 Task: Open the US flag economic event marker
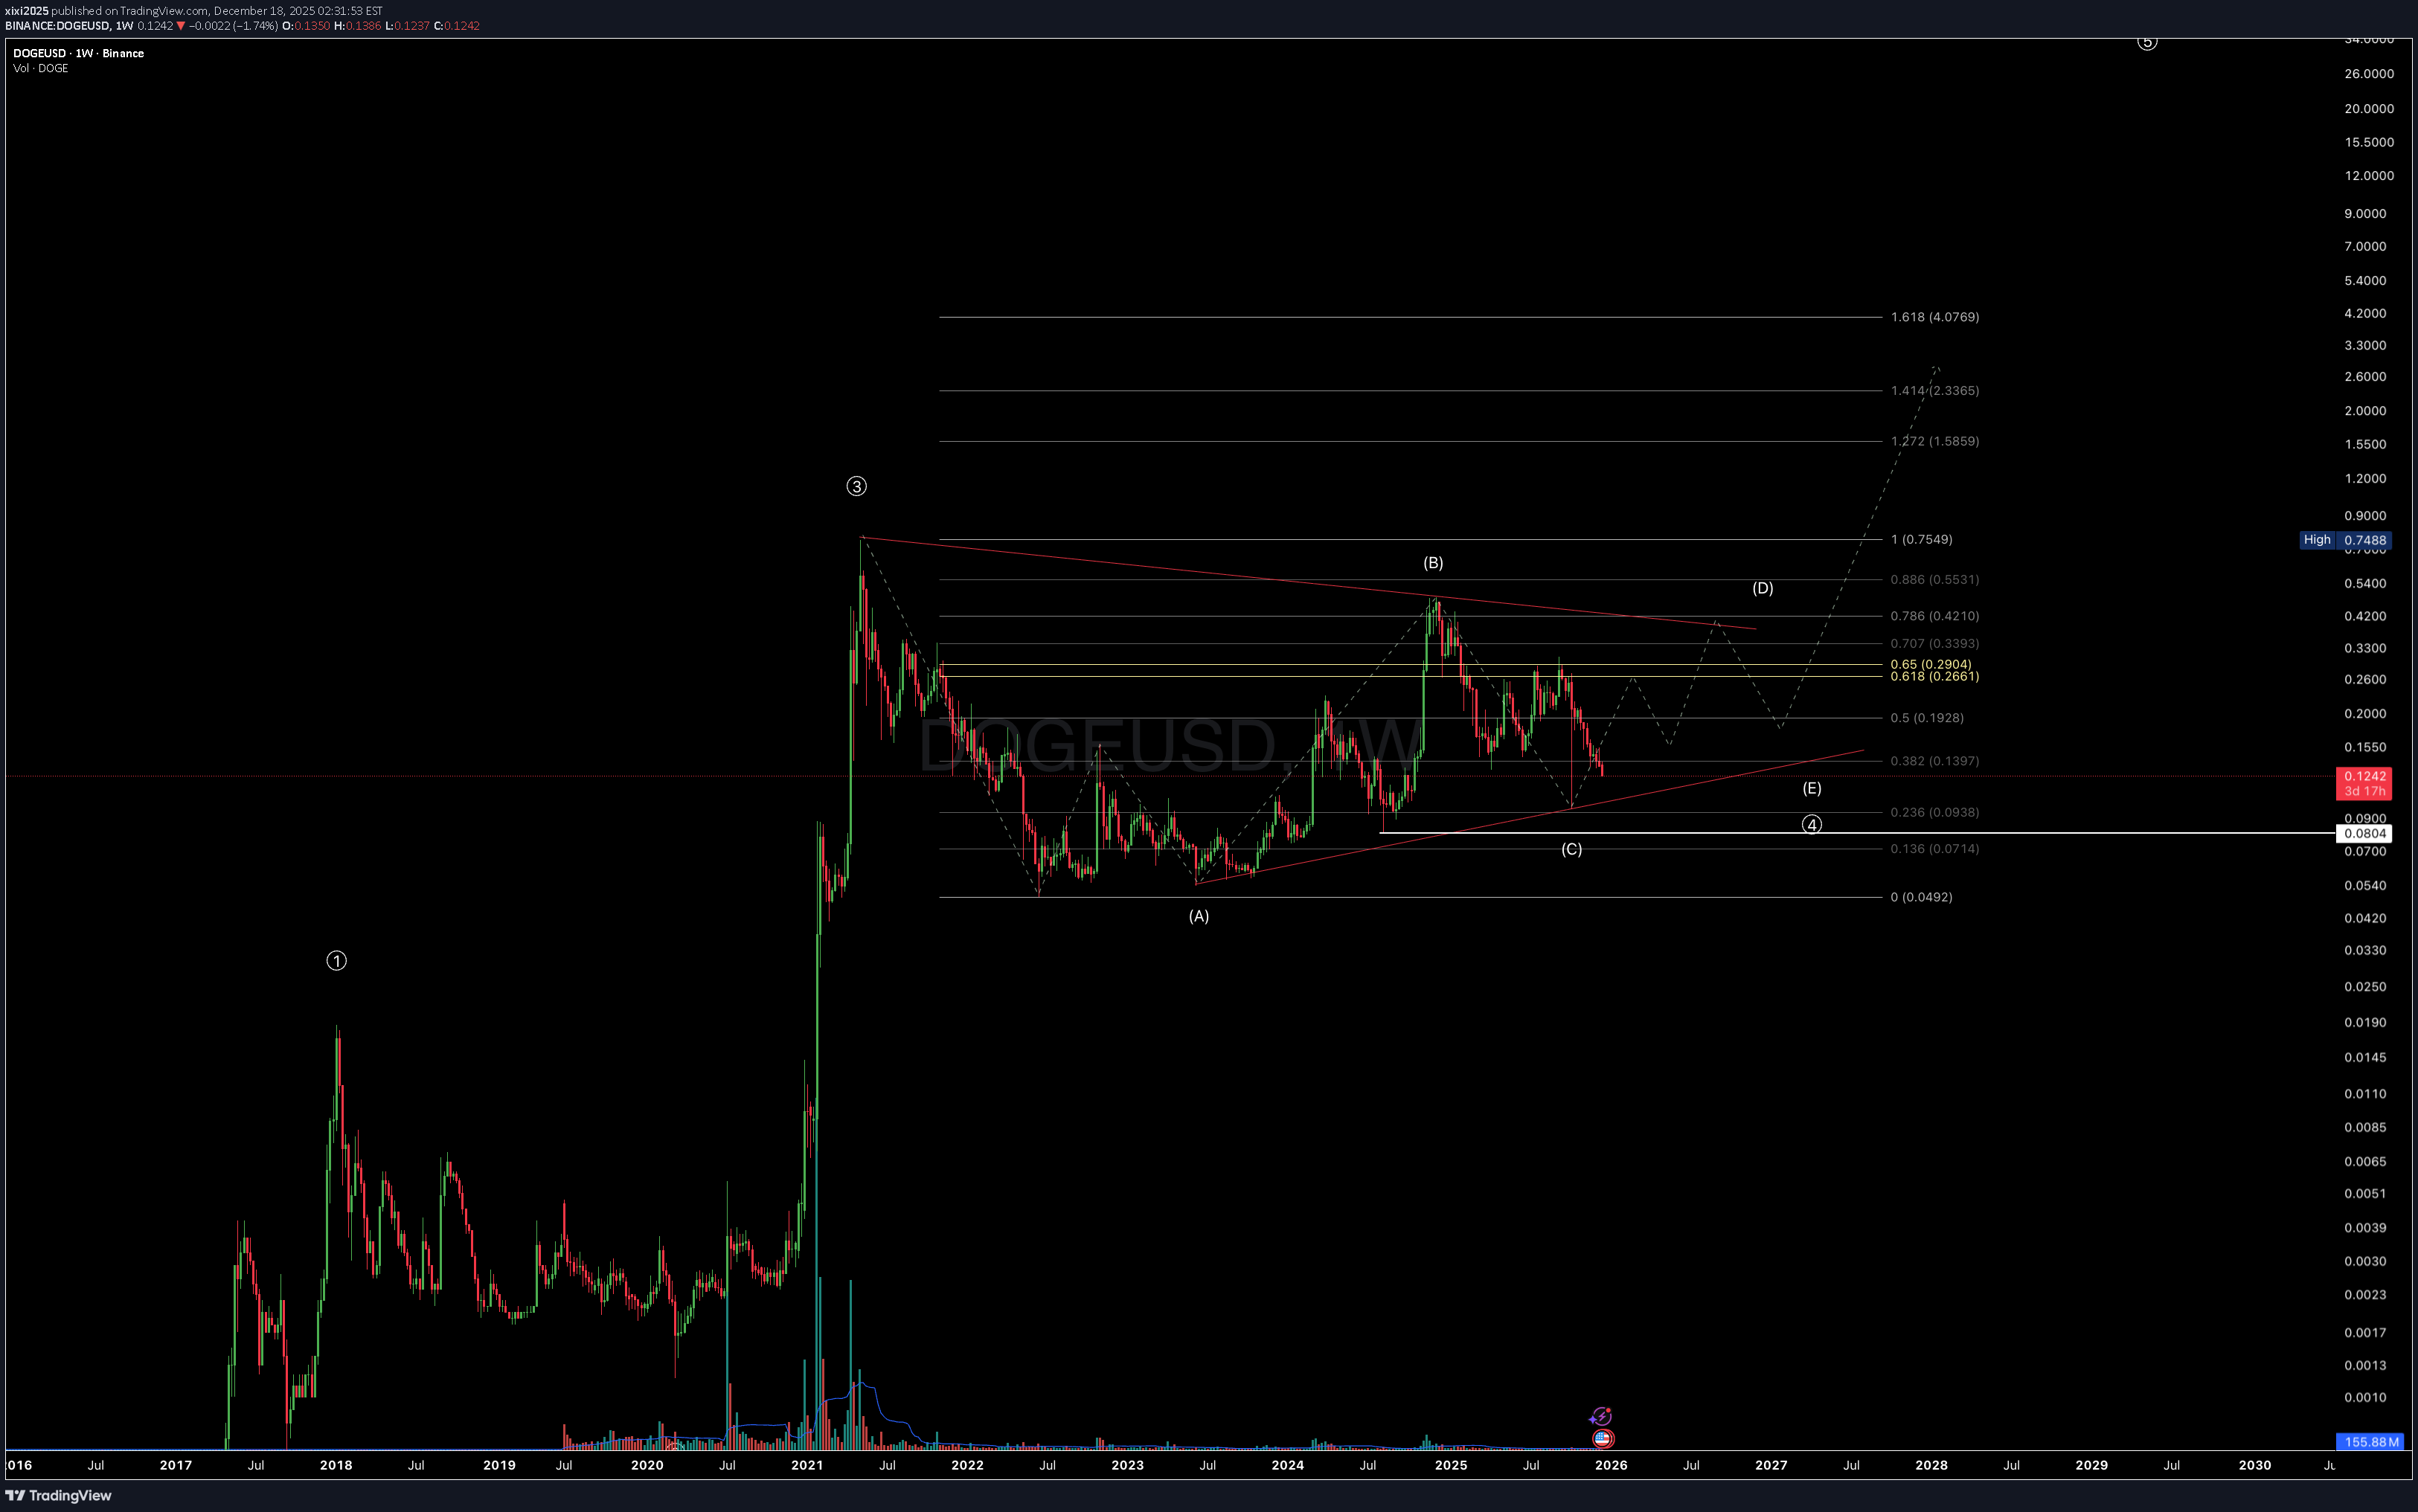point(1603,1439)
